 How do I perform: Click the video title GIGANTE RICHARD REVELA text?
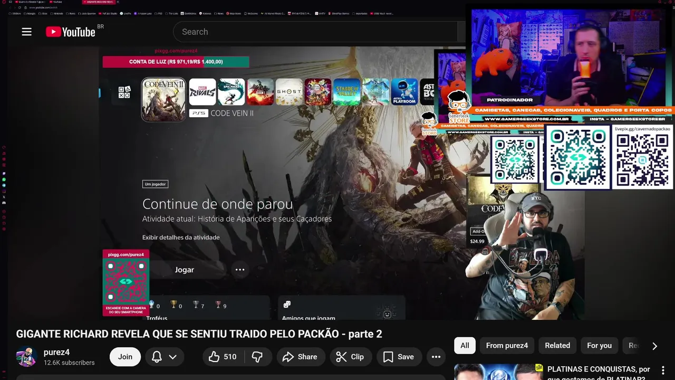199,334
